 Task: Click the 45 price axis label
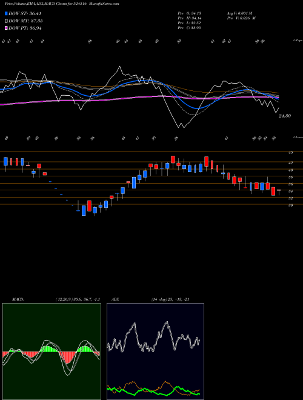(290, 153)
